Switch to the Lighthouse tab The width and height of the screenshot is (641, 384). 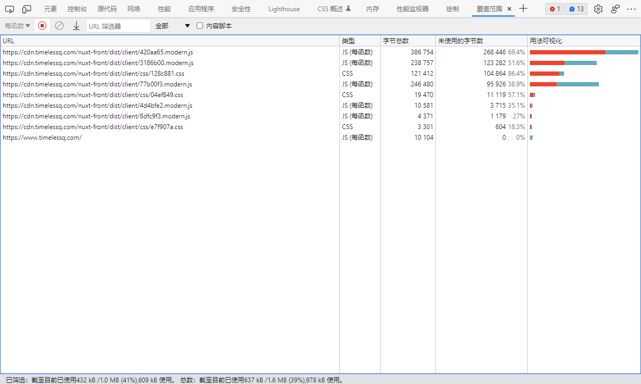(x=284, y=9)
